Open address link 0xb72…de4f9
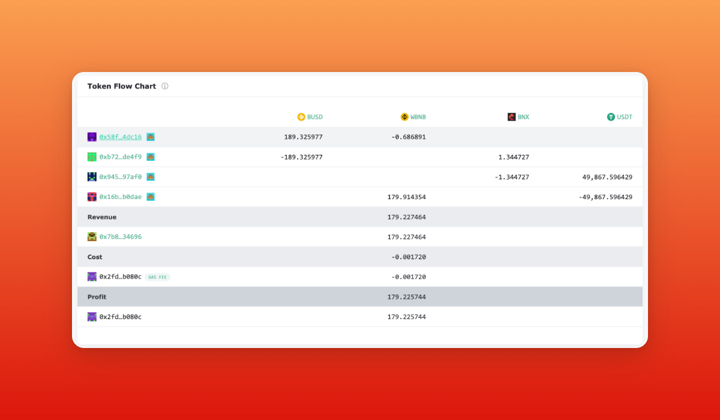720x420 pixels. click(x=121, y=157)
